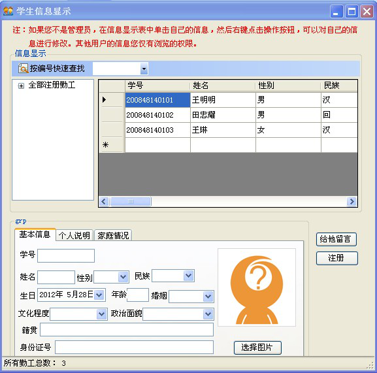The height and width of the screenshot is (373, 377).
Task: Switch to the 家庭情况 tab
Action: pos(113,235)
